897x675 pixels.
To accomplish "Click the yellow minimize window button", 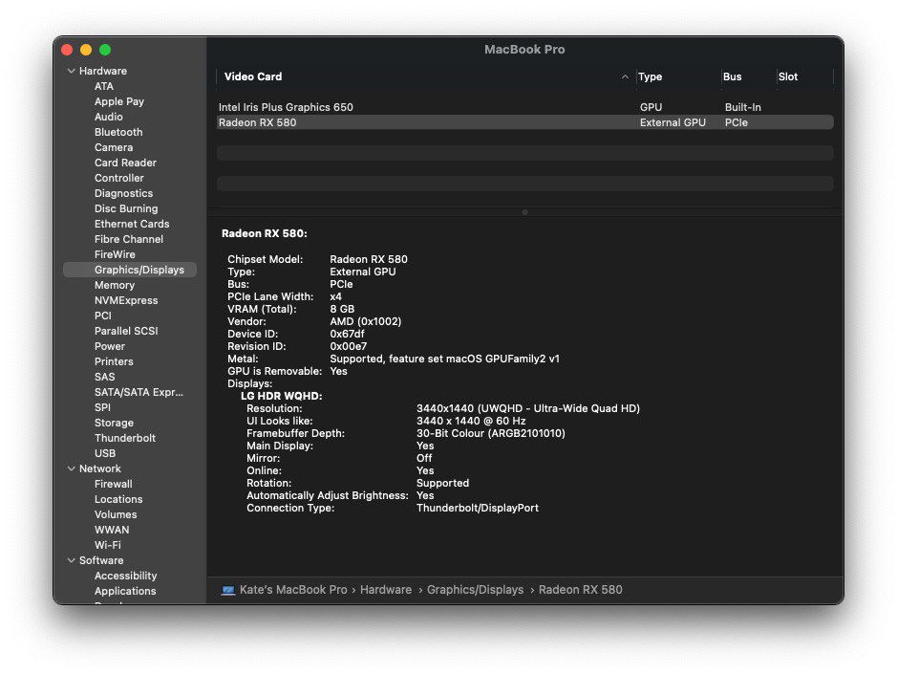I will (86, 50).
